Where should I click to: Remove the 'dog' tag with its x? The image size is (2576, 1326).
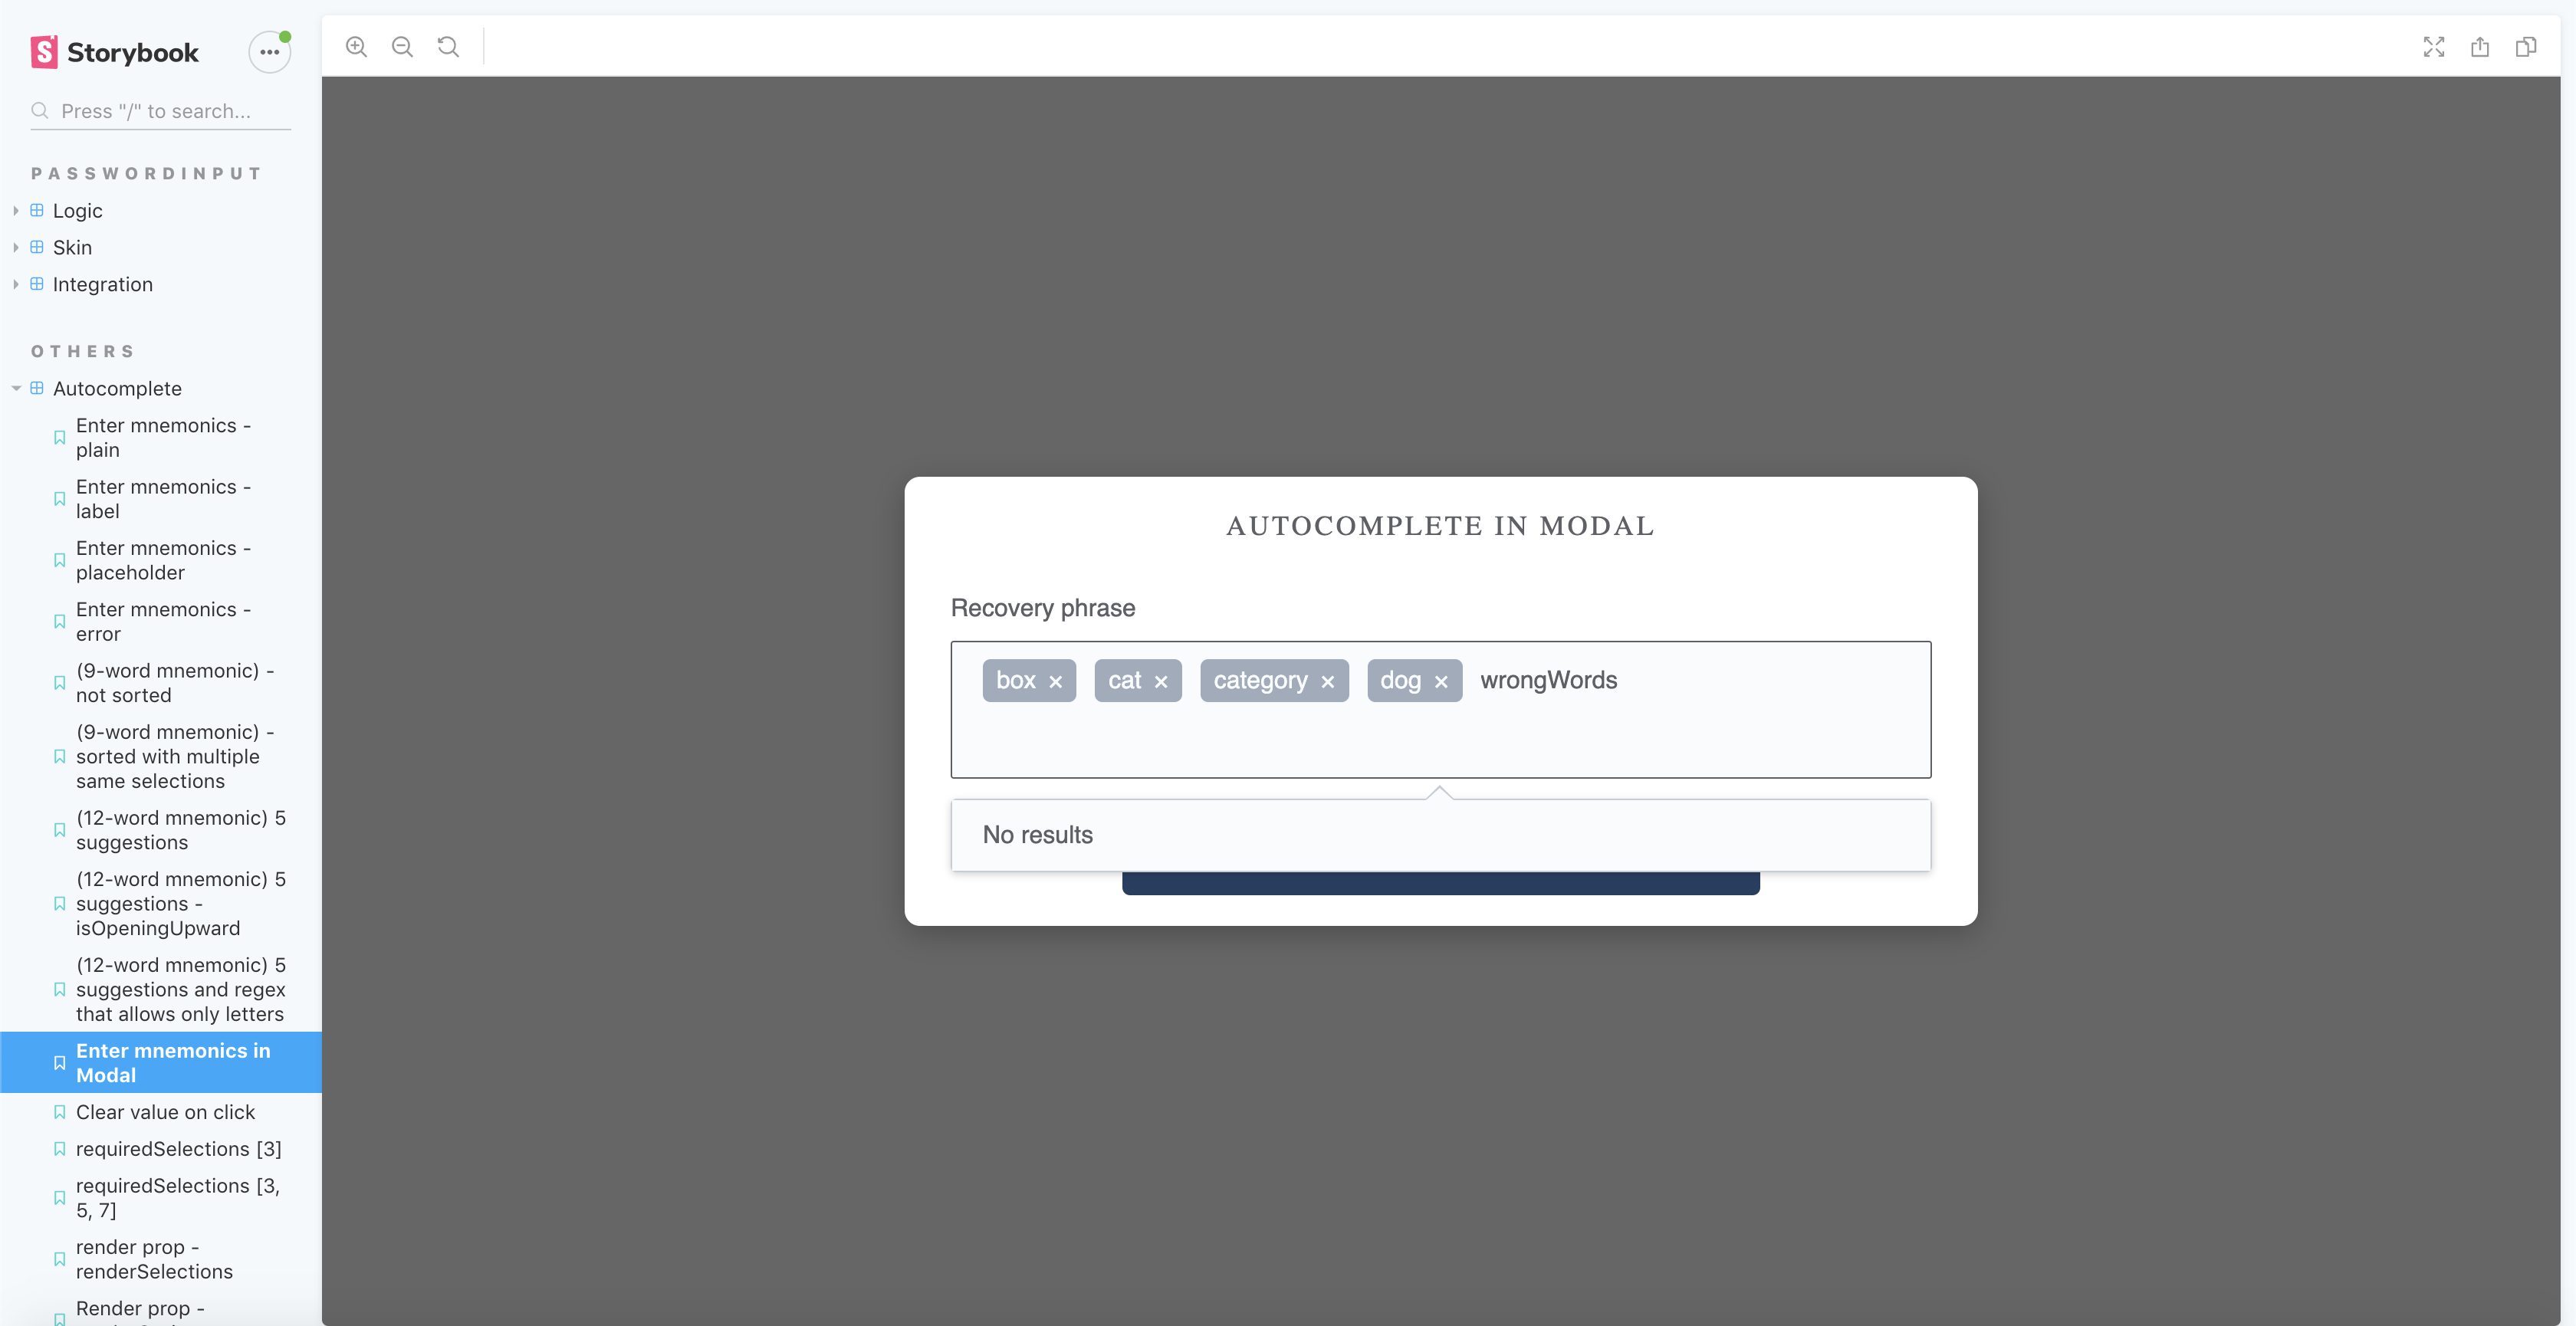pyautogui.click(x=1440, y=682)
